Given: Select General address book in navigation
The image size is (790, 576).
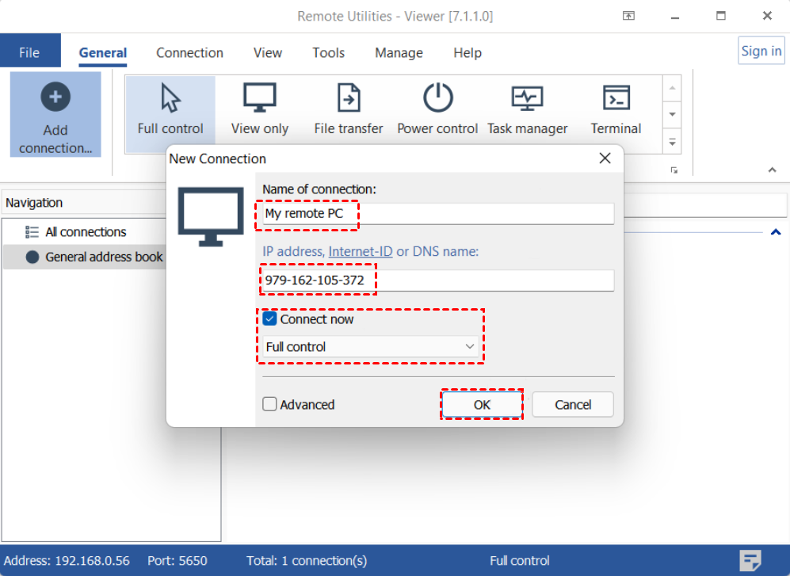Looking at the screenshot, I should point(104,257).
